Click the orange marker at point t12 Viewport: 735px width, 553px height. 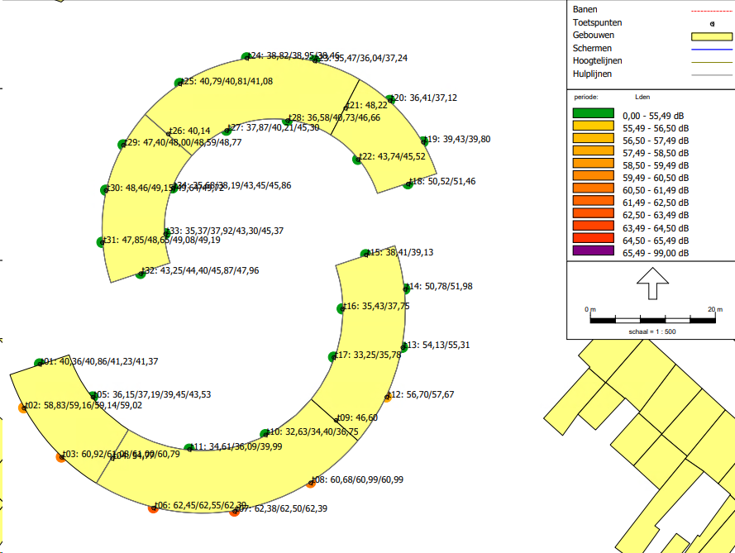pos(387,398)
